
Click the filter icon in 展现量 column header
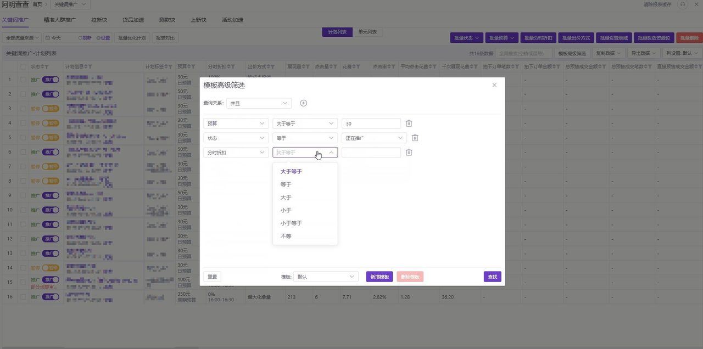308,66
